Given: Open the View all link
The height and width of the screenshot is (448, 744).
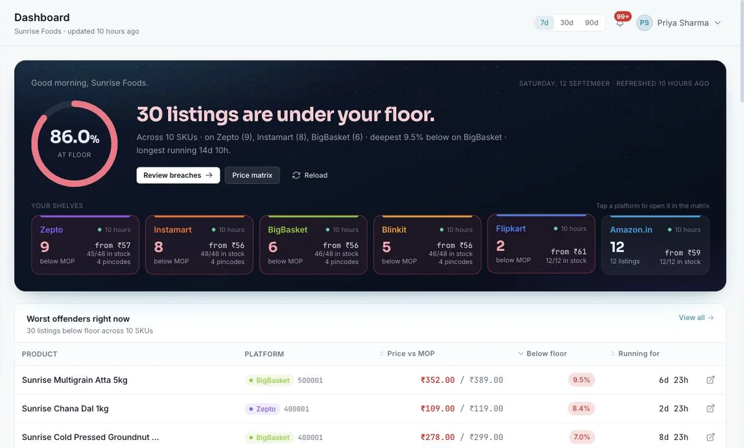Looking at the screenshot, I should coord(696,318).
